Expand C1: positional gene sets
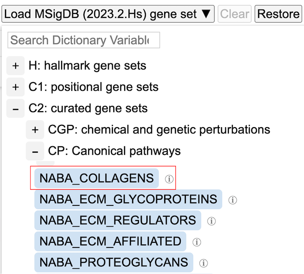Image resolution: width=304 pixels, height=274 pixels. coord(16,87)
